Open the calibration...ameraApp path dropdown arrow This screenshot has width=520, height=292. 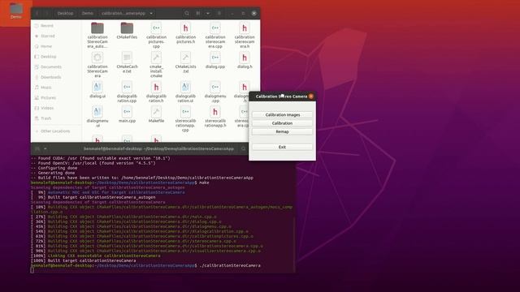point(151,13)
